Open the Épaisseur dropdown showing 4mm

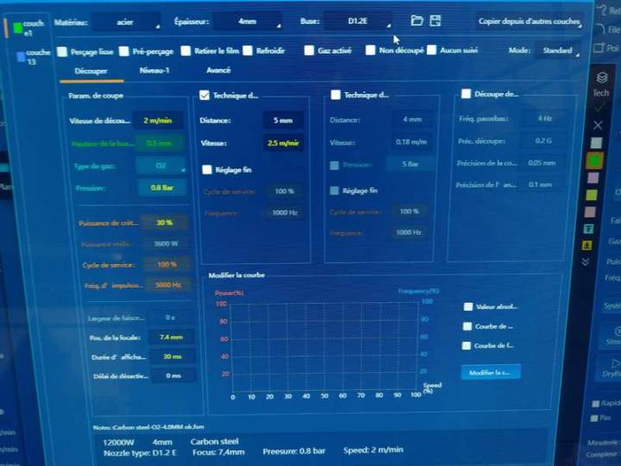pyautogui.click(x=247, y=21)
